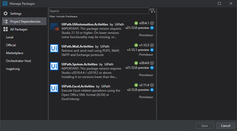Click uninstall icon for UiPath.System.Activities

(x=152, y=63)
